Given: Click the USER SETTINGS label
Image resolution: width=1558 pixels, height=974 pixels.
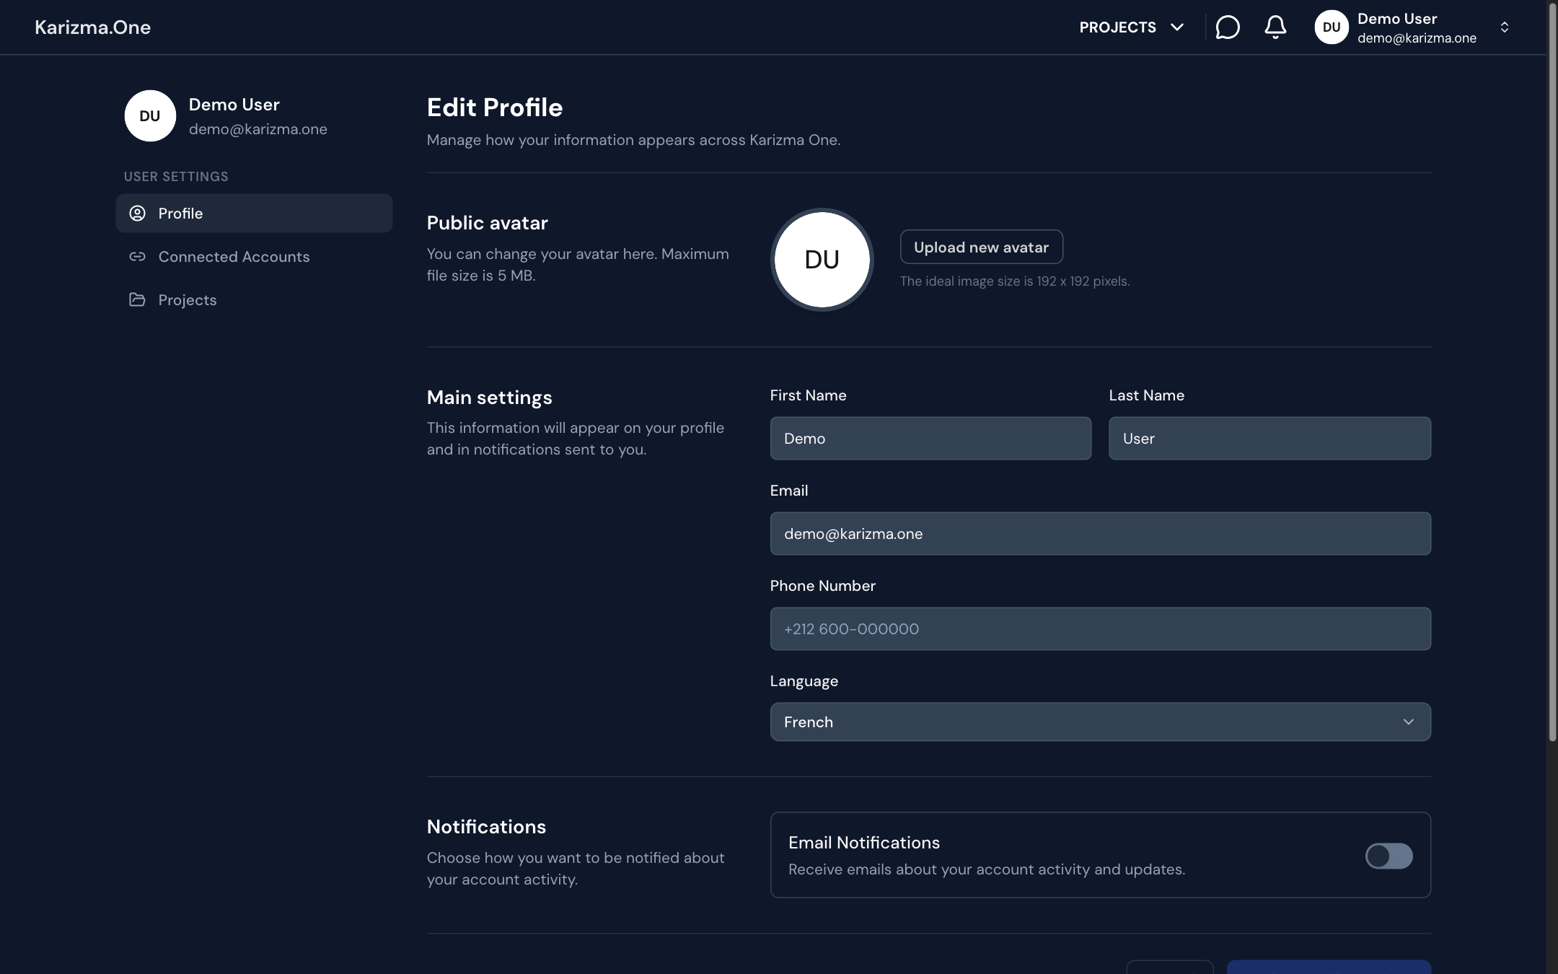Looking at the screenshot, I should pos(176,177).
